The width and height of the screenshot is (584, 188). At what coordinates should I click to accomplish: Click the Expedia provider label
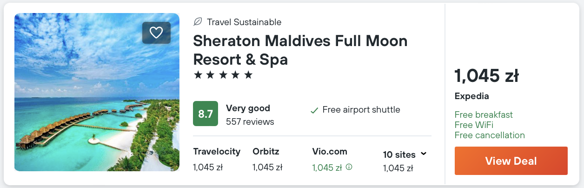471,96
